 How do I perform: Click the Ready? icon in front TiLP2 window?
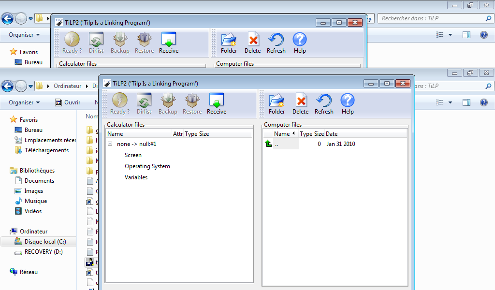[x=120, y=104]
